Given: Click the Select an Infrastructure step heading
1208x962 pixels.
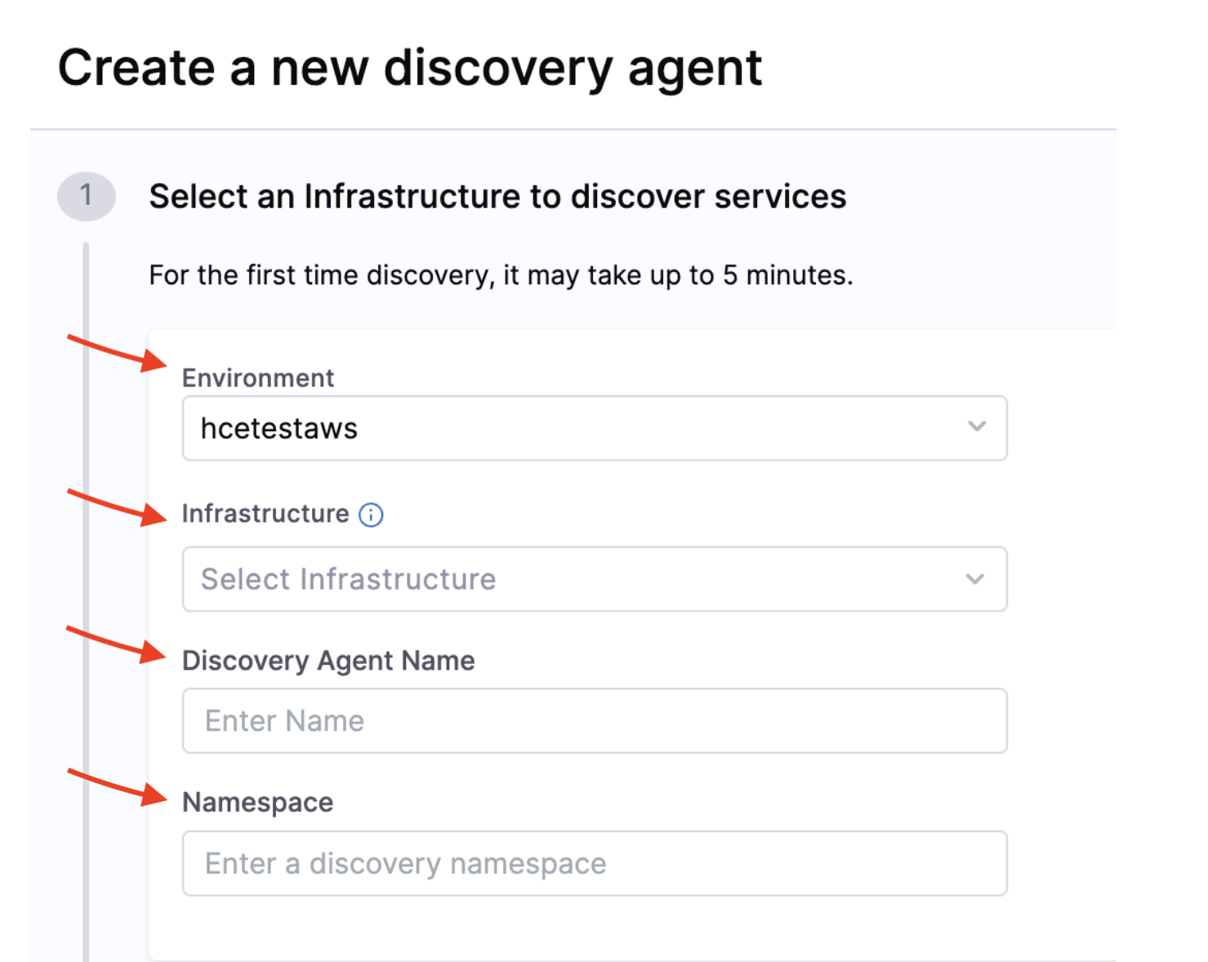Looking at the screenshot, I should click(497, 196).
